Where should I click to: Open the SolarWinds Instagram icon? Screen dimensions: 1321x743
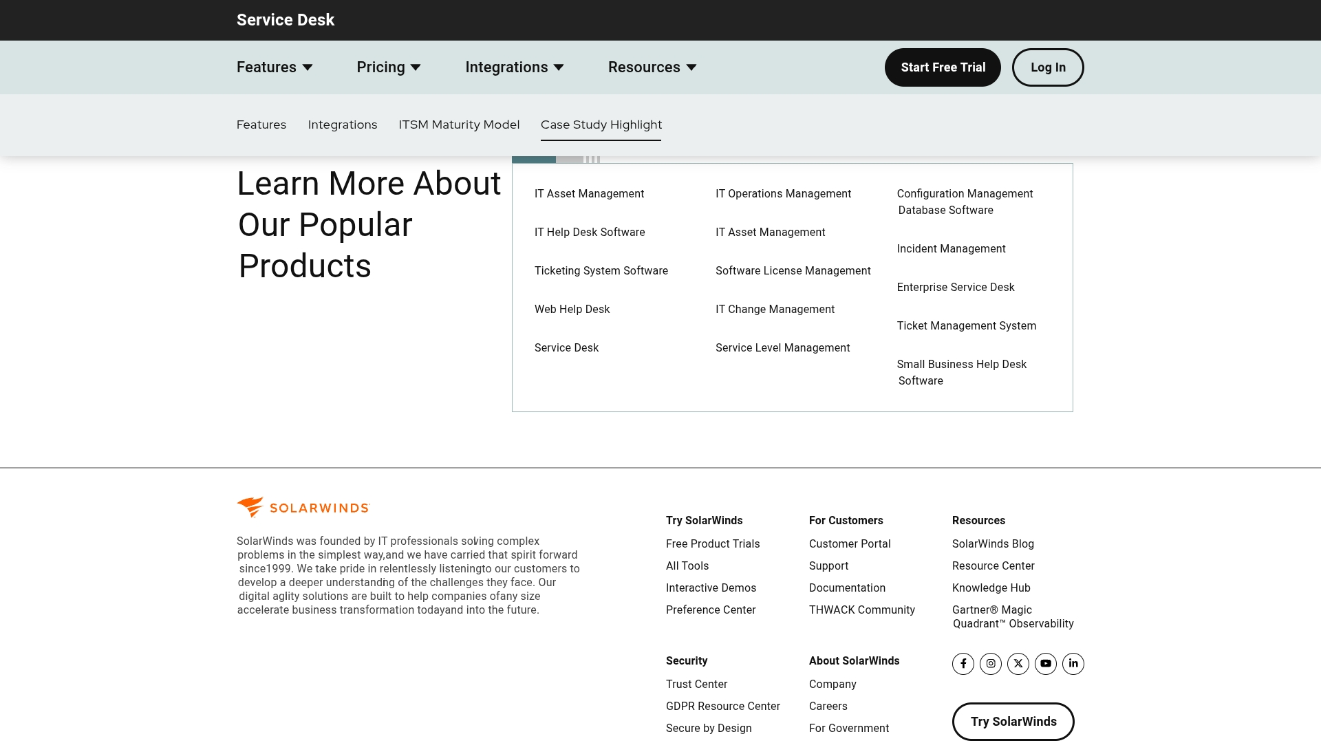click(991, 664)
